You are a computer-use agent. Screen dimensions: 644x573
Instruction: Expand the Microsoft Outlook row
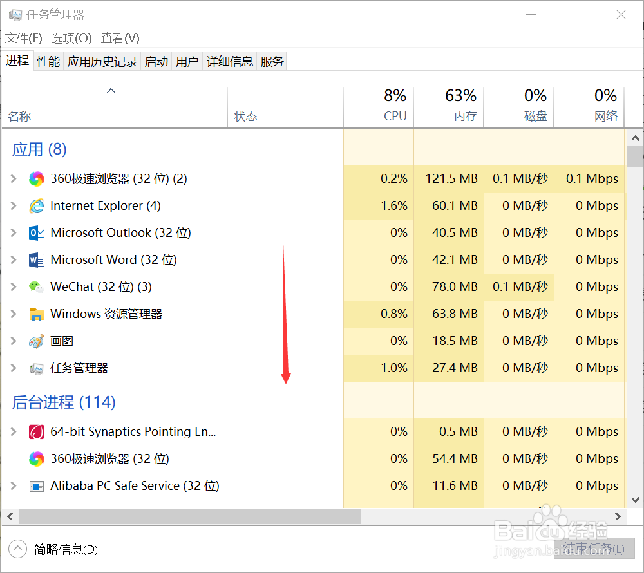pos(13,232)
